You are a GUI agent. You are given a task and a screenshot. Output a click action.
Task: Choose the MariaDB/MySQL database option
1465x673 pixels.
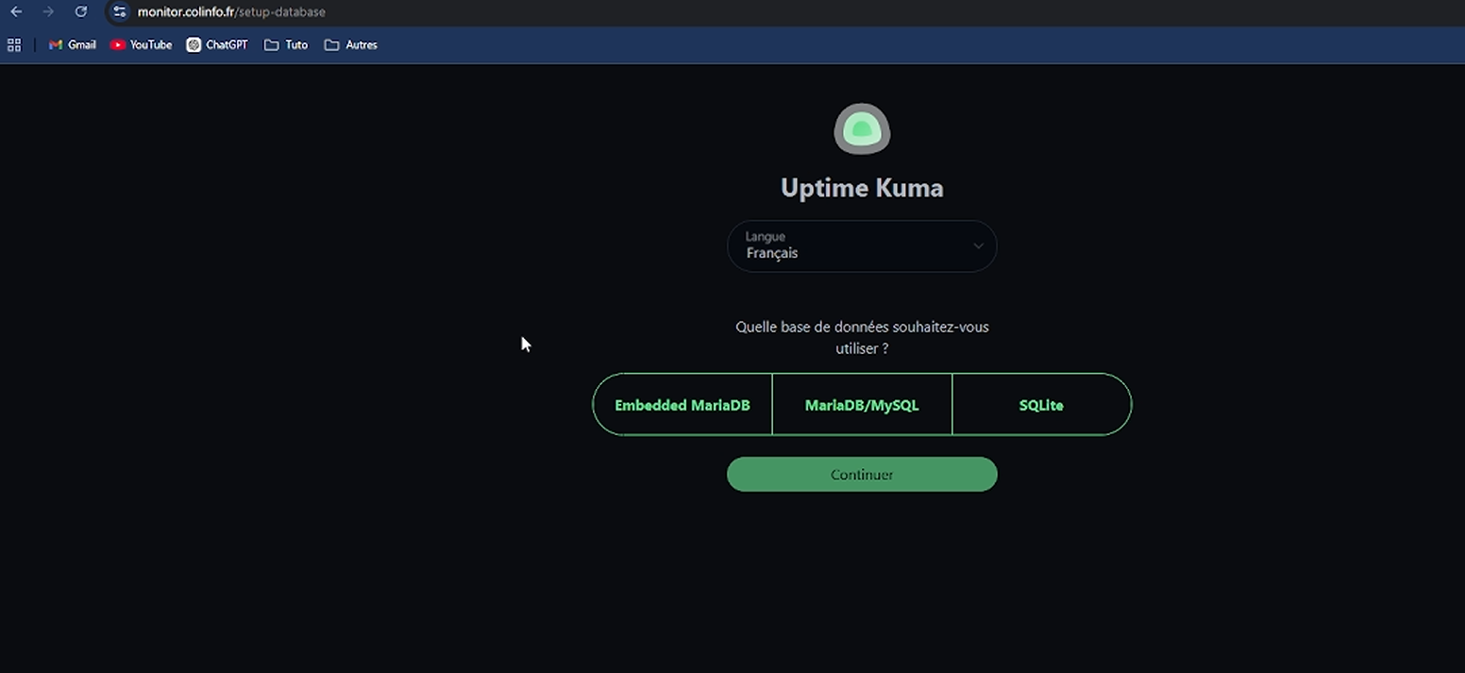click(x=862, y=405)
